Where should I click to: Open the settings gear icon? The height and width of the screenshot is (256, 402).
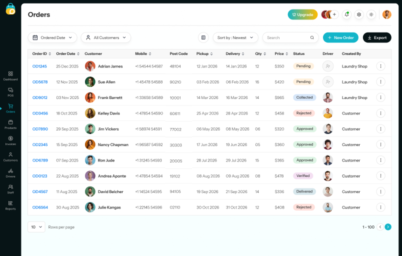359,14
